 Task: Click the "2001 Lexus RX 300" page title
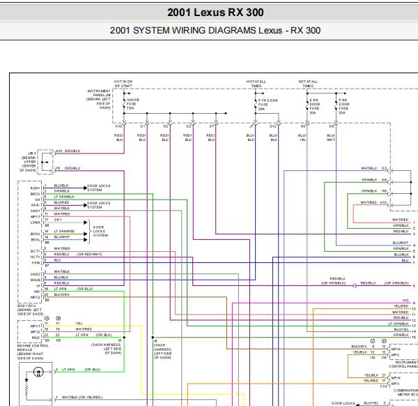coord(215,13)
